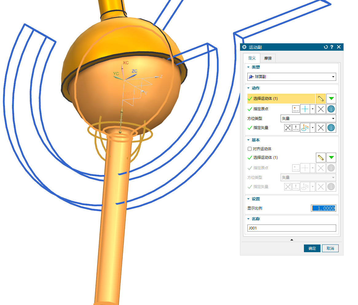Image resolution: width=358 pixels, height=305 pixels.
Task: Click the motion body select icon under 动作
Action: tap(321, 99)
